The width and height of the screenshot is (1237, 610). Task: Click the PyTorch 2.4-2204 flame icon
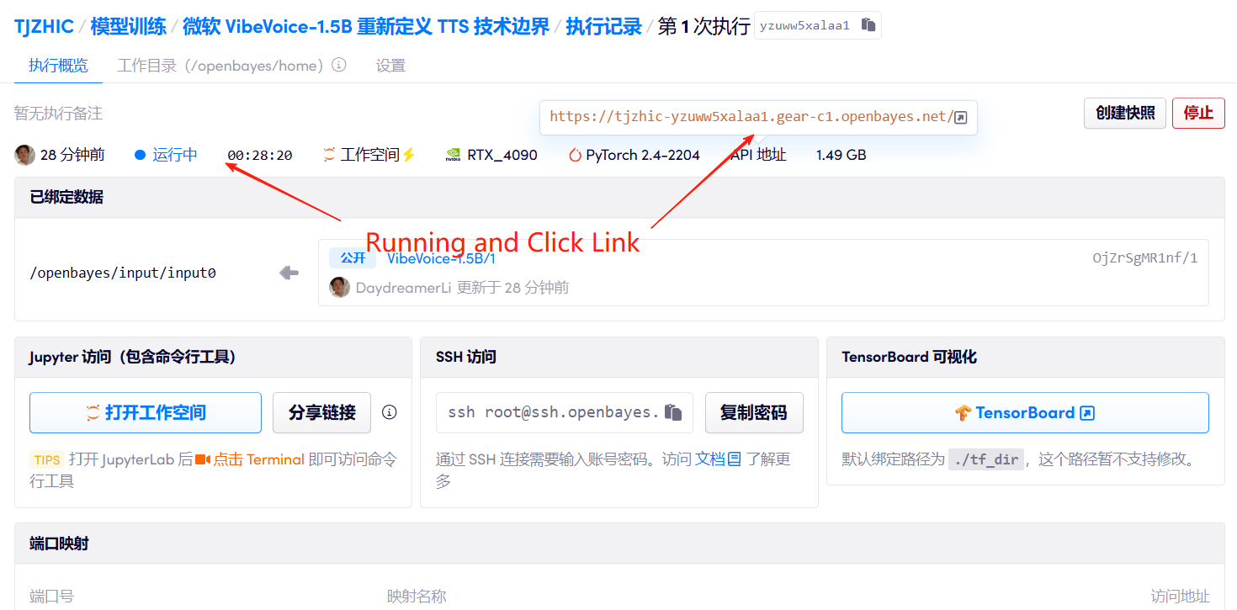click(x=575, y=155)
